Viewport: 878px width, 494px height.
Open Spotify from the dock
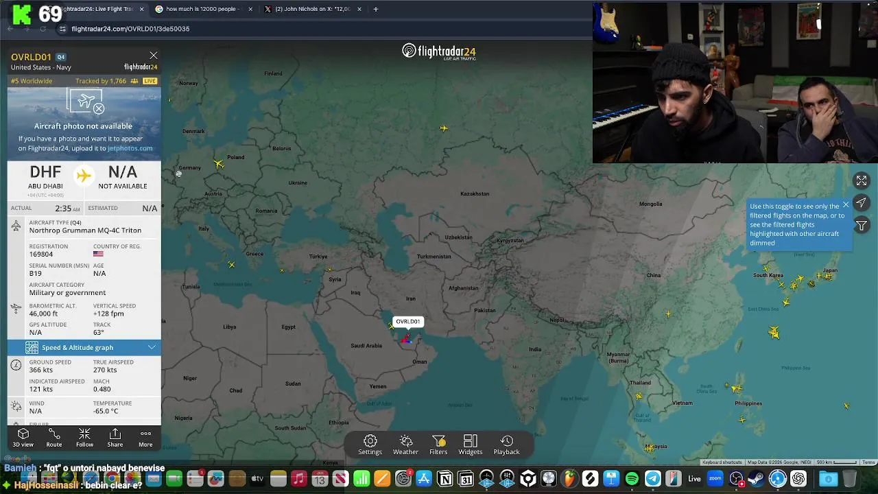(x=632, y=478)
